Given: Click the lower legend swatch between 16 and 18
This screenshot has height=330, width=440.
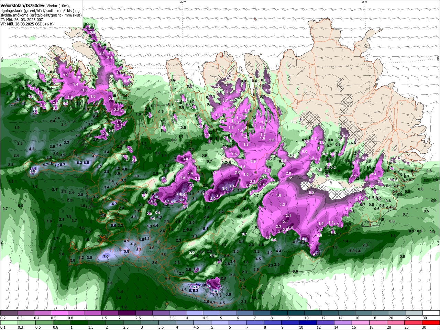Looking at the screenshot, I should coord(361,323).
